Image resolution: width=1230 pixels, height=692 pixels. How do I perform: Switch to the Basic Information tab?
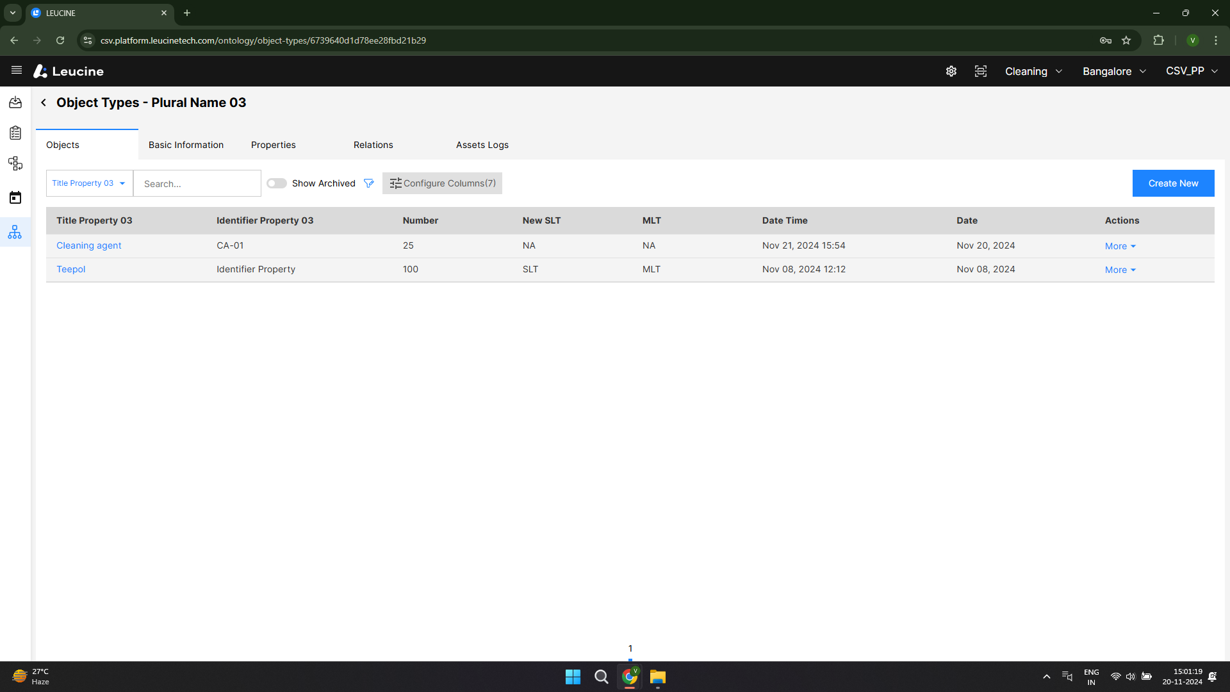click(x=186, y=145)
